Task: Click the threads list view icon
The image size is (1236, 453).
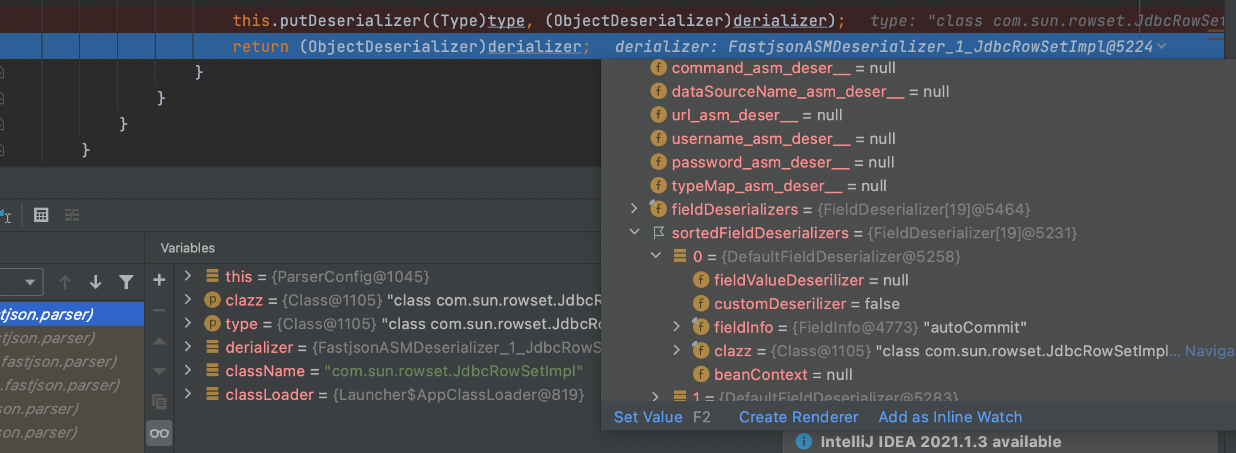Action: [x=72, y=215]
